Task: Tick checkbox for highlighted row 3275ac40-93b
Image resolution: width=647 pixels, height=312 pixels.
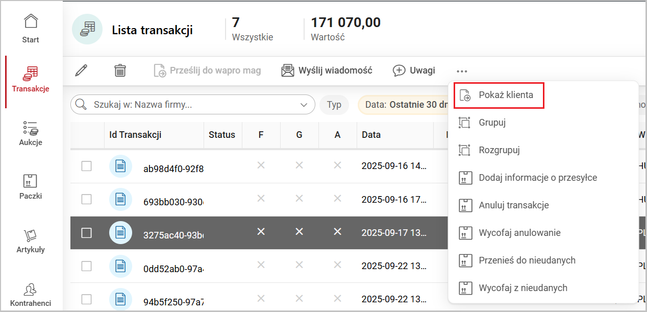Action: 87,233
